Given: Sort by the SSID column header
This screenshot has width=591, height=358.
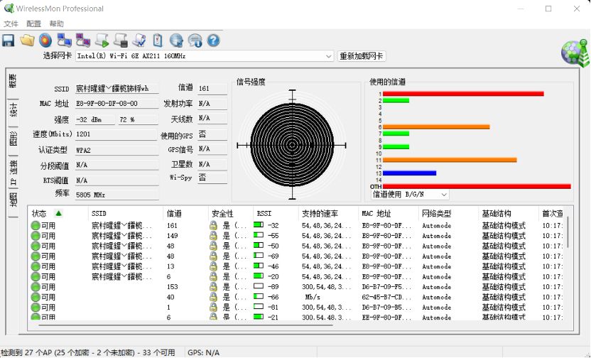Looking at the screenshot, I should (126, 213).
